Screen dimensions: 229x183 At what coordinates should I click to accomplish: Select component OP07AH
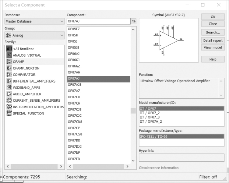coord(99,72)
